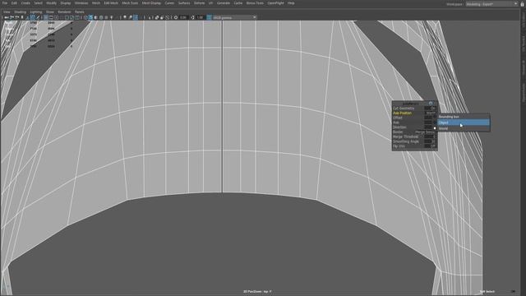Open the viewport Lighting panel menu
The image size is (526, 296).
click(x=36, y=12)
